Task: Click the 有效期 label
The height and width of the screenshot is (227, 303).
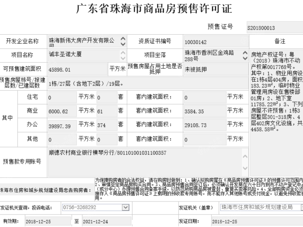Action: coord(11,221)
